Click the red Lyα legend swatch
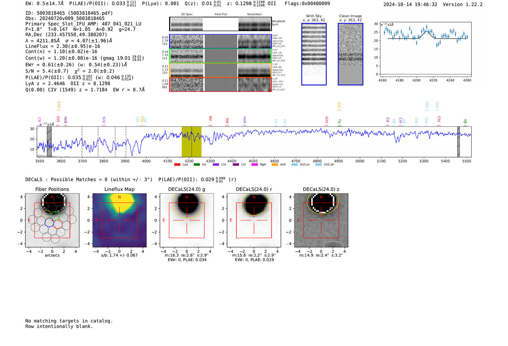The height and width of the screenshot is (346, 508). click(177, 164)
